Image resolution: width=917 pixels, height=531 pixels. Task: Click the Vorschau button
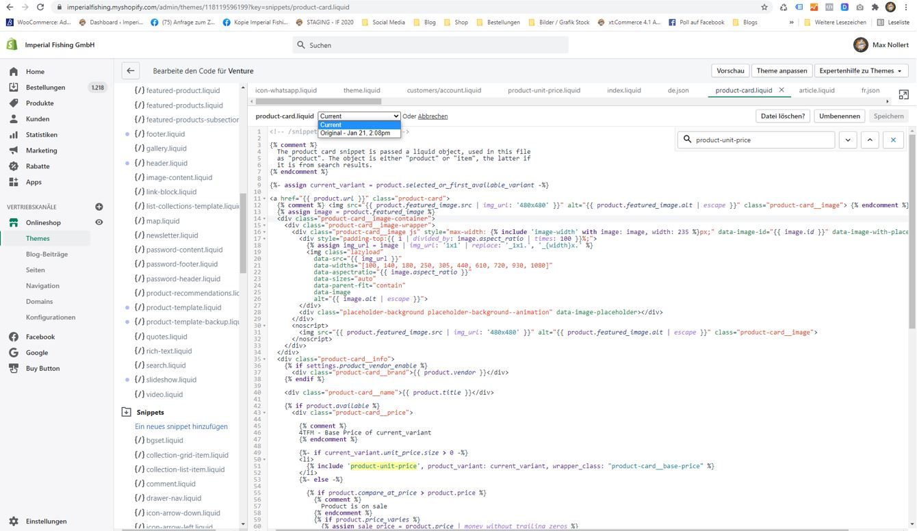pyautogui.click(x=730, y=70)
